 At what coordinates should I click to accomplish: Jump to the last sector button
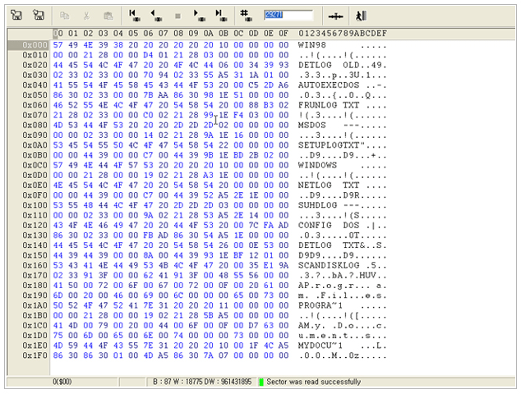tap(220, 15)
